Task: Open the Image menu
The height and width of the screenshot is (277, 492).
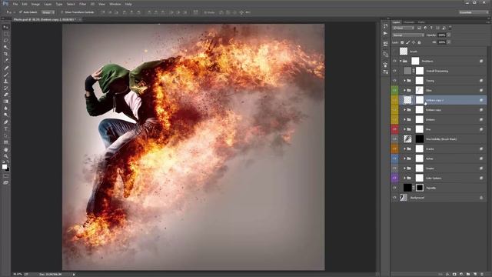Action: (35, 4)
